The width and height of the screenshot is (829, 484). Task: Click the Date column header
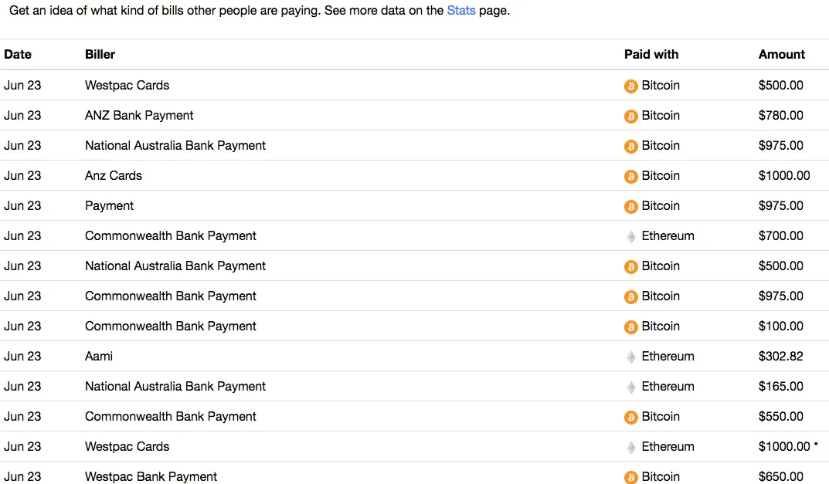coord(18,55)
